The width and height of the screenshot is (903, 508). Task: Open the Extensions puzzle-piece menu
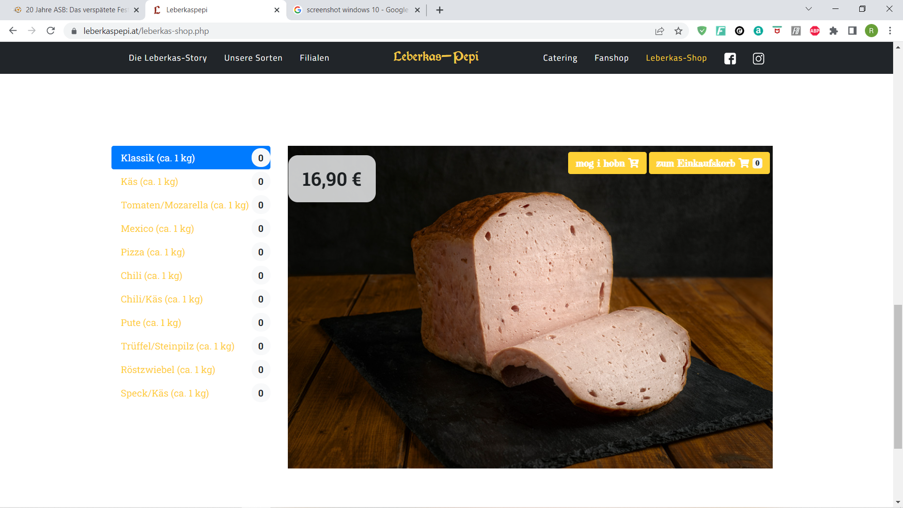(x=833, y=31)
